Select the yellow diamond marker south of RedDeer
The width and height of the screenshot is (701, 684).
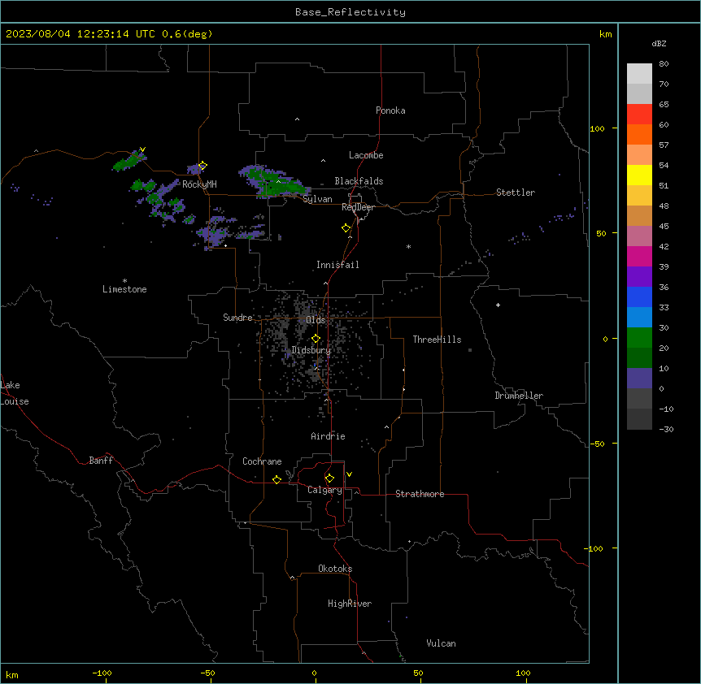(x=346, y=228)
